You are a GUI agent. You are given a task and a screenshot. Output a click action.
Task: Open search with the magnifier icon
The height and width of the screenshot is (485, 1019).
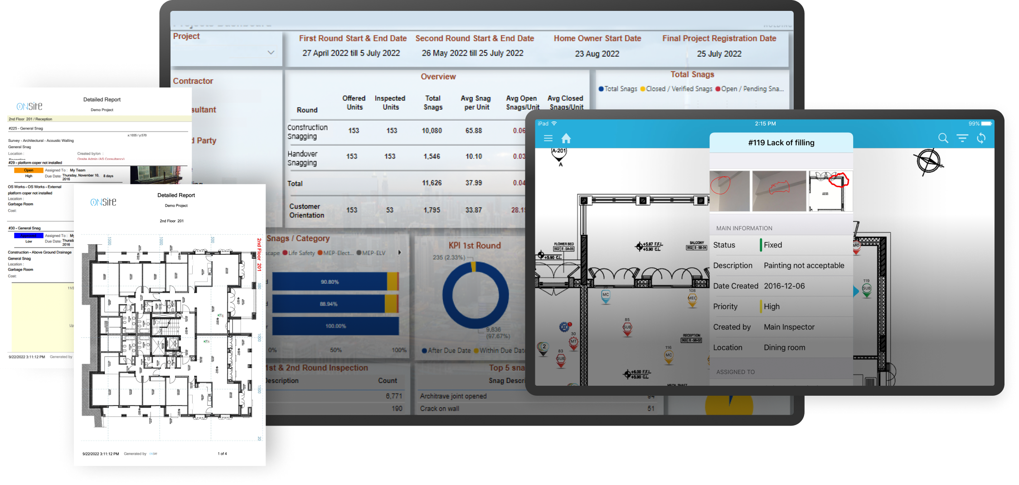943,138
